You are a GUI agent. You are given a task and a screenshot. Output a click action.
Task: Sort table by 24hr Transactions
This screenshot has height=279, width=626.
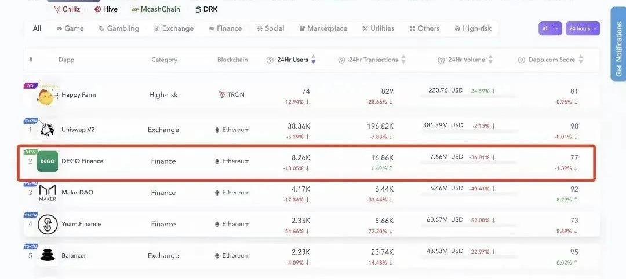click(x=403, y=60)
